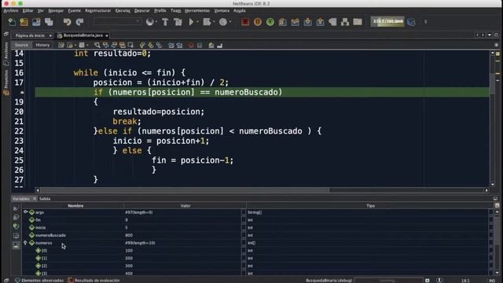Toggle the fifth Variables panel sidebar button

tap(16, 245)
